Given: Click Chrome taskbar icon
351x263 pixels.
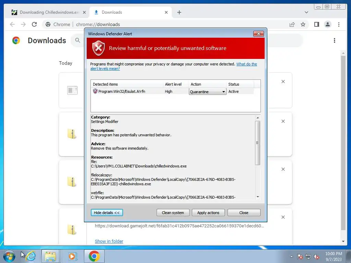Looking at the screenshot, I should tap(94, 256).
